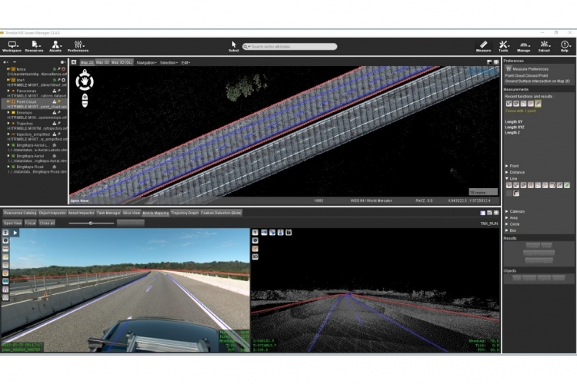Click the slider in Mobile Mapping toolbar
Image resolution: width=577 pixels, height=384 pixels.
(91, 223)
